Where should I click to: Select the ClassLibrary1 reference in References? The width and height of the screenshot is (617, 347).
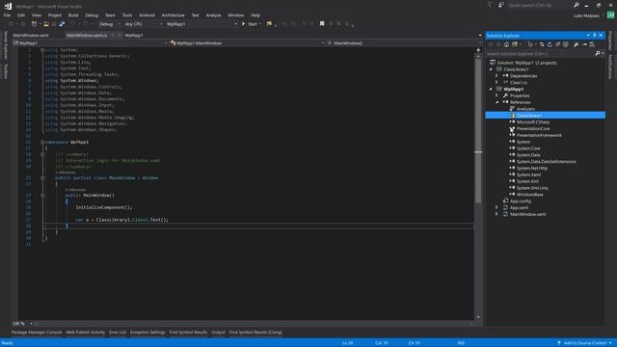[545, 116]
